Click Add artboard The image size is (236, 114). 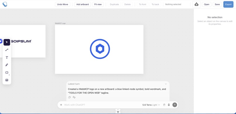click(x=83, y=4)
